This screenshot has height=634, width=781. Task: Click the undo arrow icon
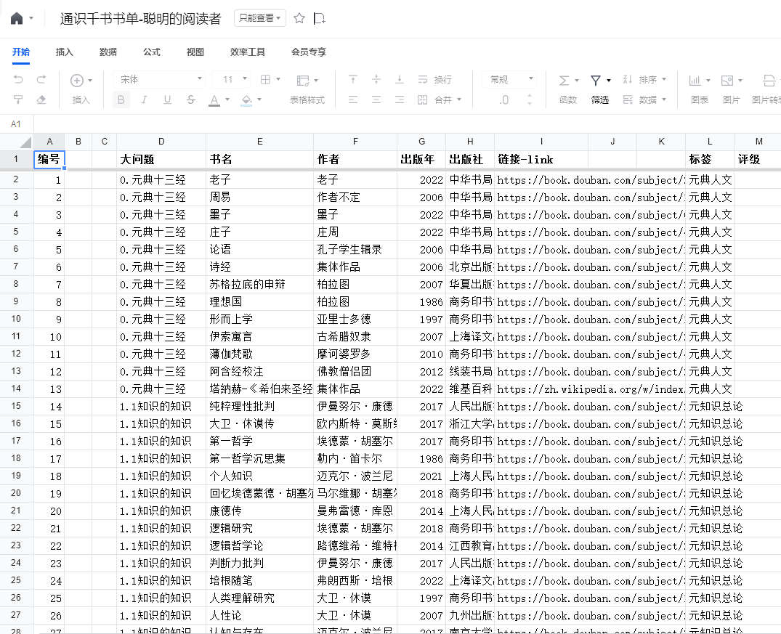18,80
